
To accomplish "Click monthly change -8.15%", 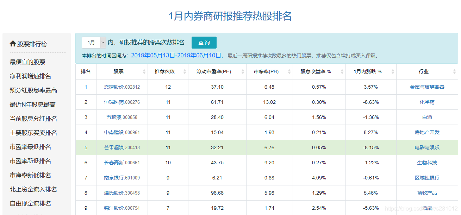I will [371, 147].
